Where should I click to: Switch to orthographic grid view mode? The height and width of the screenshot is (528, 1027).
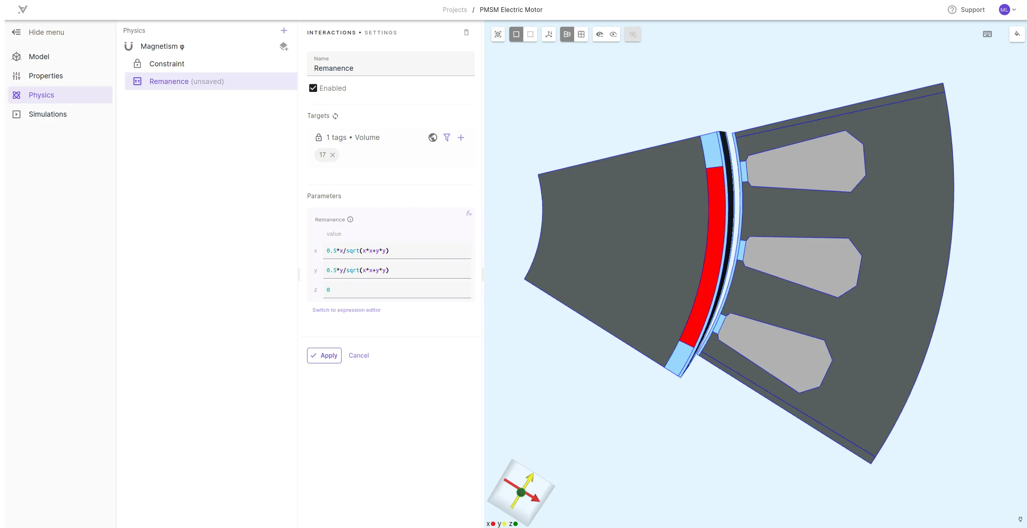pos(581,34)
